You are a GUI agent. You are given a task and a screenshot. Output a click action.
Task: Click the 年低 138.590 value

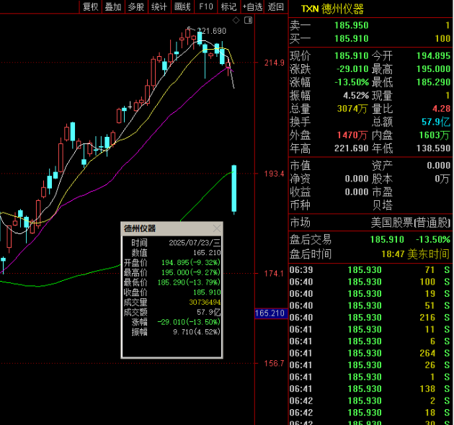[x=433, y=148]
